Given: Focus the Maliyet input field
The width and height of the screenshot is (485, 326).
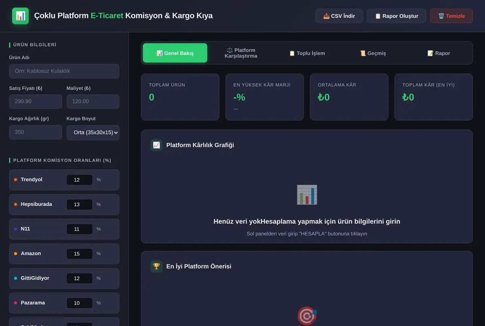Looking at the screenshot, I should 93,102.
